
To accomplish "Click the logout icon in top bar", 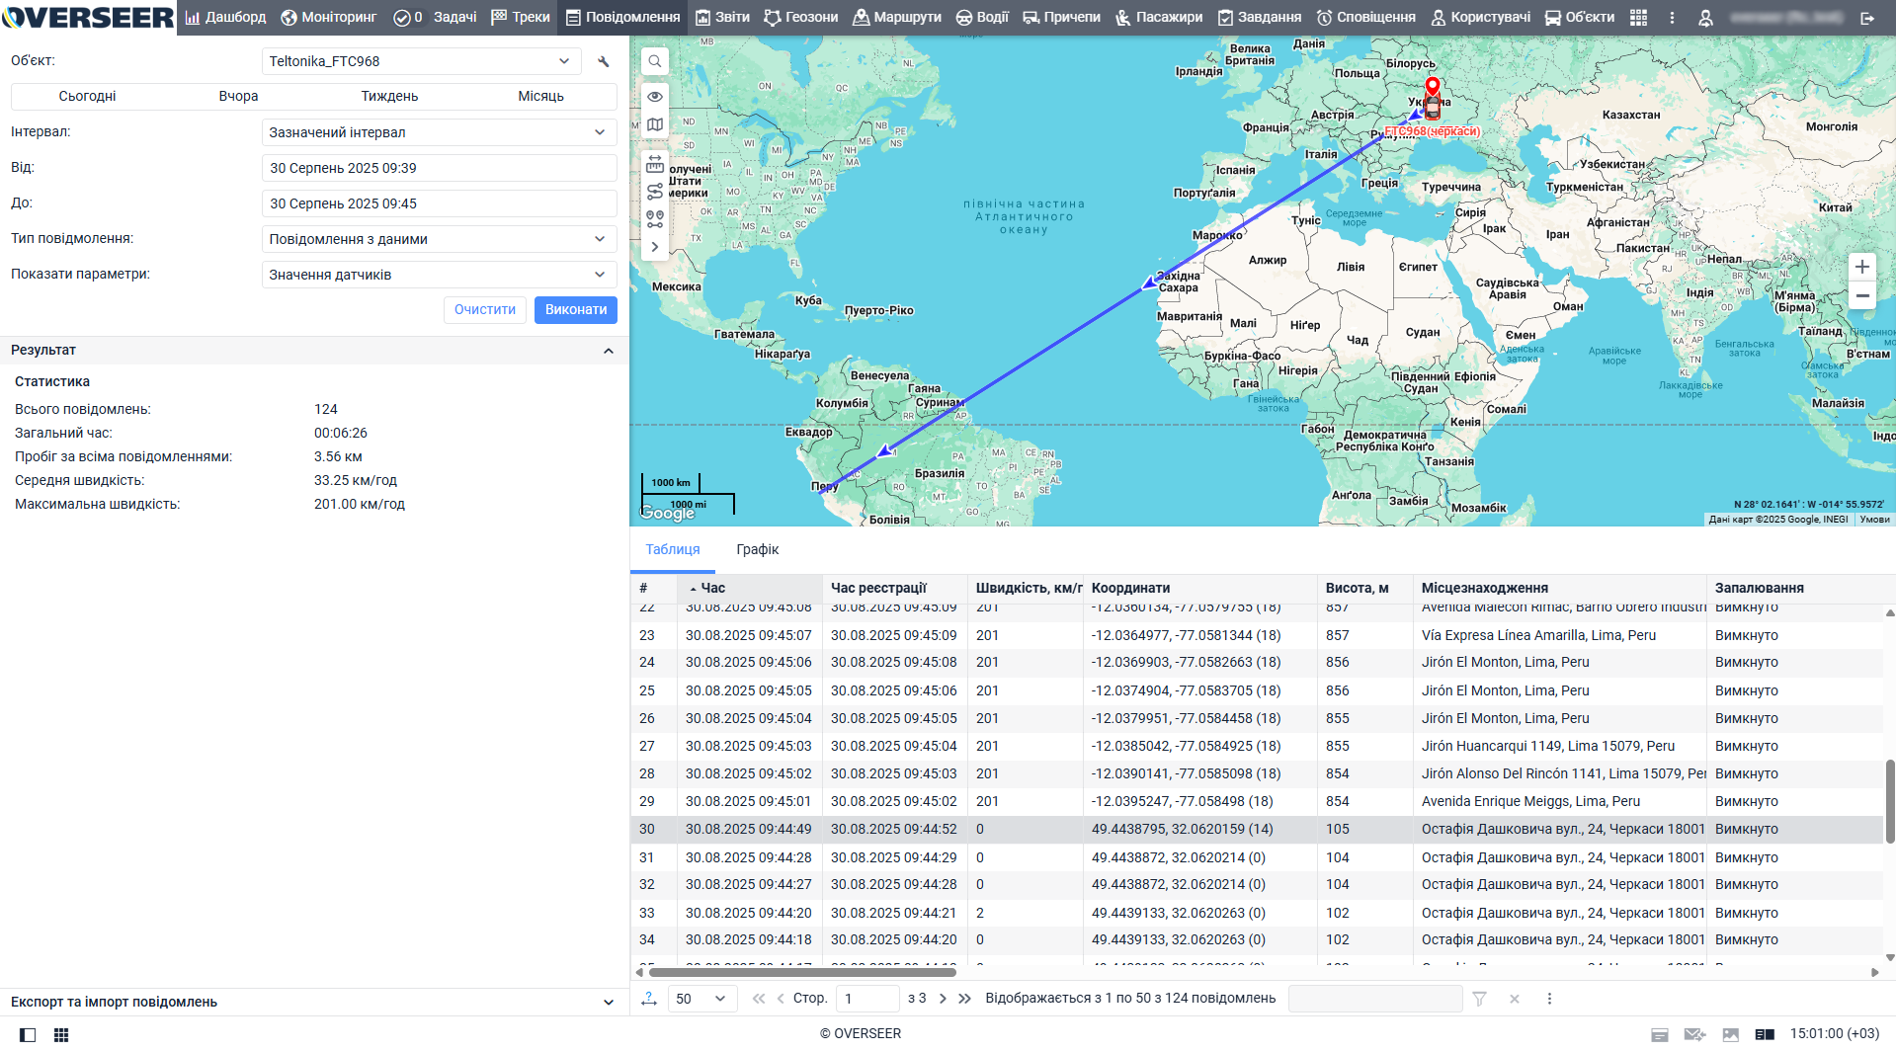I will click(x=1866, y=17).
